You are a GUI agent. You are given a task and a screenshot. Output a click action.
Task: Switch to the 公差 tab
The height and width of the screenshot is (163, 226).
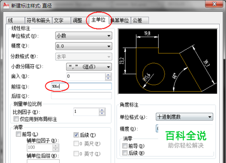coord(140,20)
